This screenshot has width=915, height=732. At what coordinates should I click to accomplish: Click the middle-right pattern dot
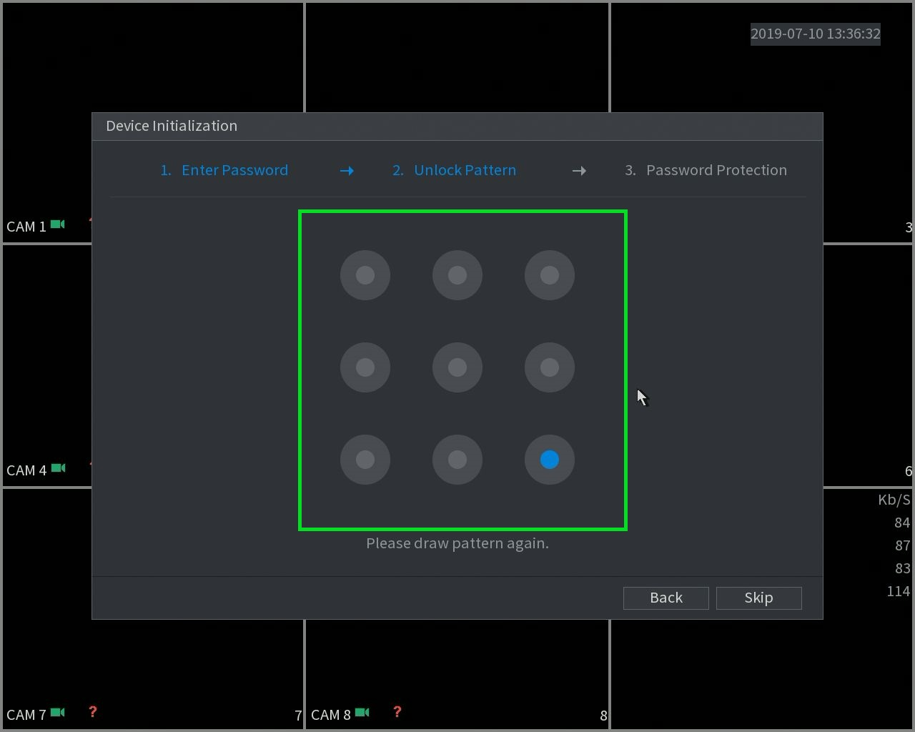click(x=550, y=367)
